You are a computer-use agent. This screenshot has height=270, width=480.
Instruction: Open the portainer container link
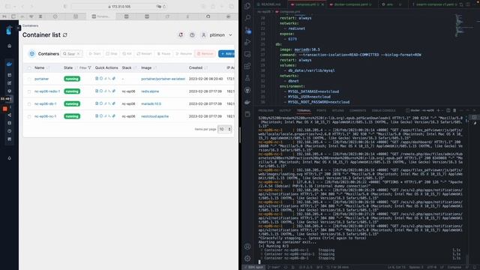(42, 79)
